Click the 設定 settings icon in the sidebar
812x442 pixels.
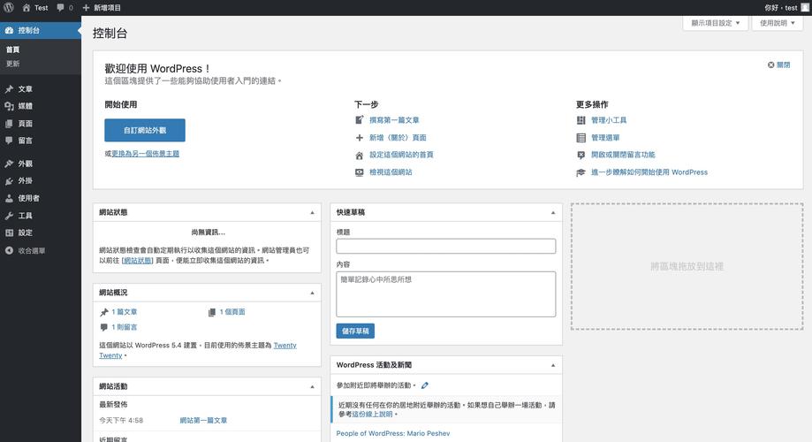(10, 232)
